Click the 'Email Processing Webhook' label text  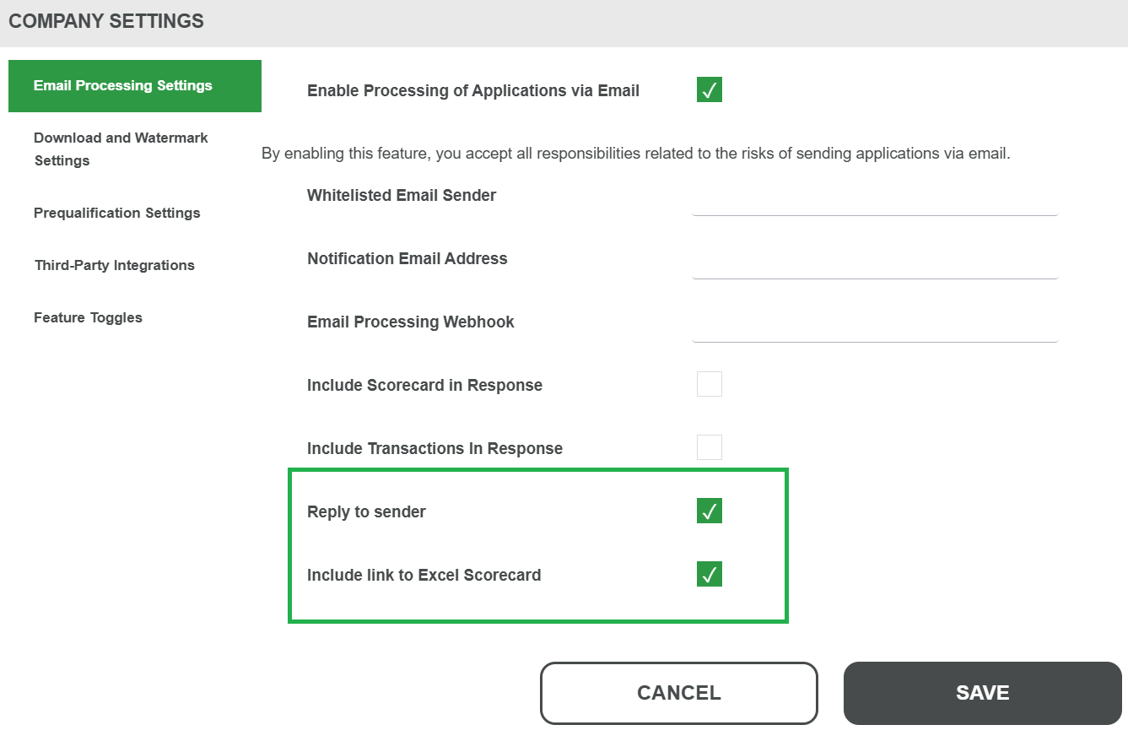[x=411, y=322]
